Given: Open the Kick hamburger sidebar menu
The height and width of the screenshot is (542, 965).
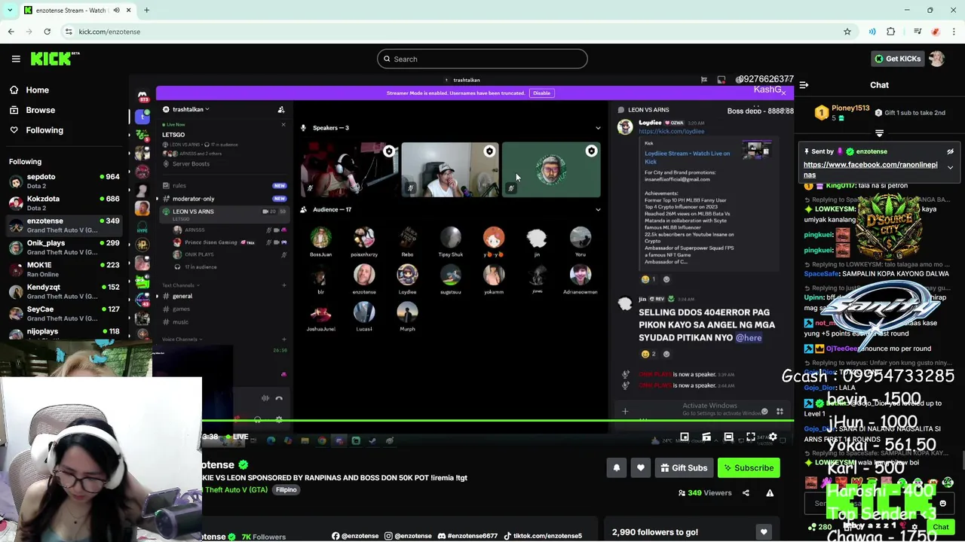Looking at the screenshot, I should point(16,59).
